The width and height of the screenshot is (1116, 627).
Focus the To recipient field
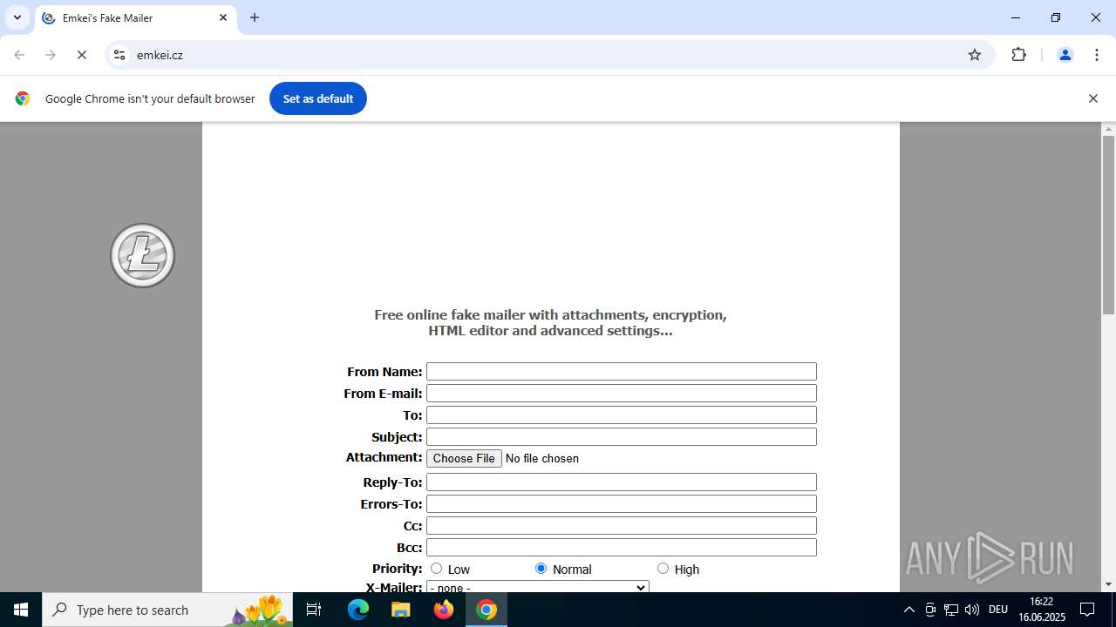[x=622, y=415]
